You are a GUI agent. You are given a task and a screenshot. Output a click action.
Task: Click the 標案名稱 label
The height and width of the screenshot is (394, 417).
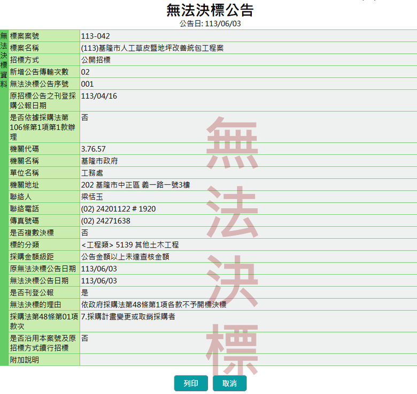(x=25, y=48)
